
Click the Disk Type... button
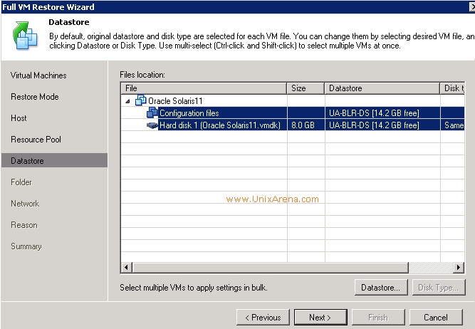click(439, 287)
